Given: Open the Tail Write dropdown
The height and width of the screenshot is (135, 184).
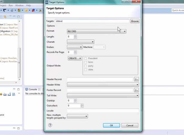Looking at the screenshot, I should (103, 95).
